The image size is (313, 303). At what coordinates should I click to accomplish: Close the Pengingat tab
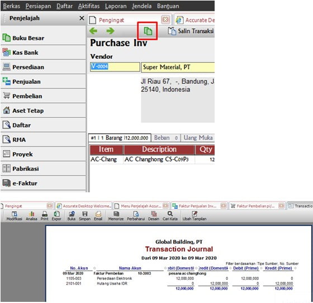(165, 20)
